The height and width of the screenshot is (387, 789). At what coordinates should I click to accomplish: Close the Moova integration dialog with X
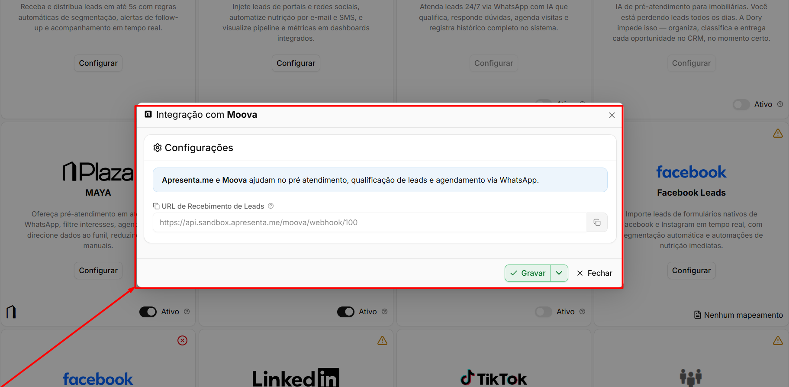tap(612, 115)
